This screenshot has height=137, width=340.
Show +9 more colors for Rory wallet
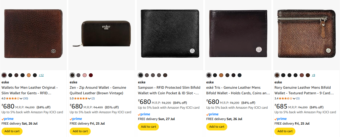click(x=313, y=75)
